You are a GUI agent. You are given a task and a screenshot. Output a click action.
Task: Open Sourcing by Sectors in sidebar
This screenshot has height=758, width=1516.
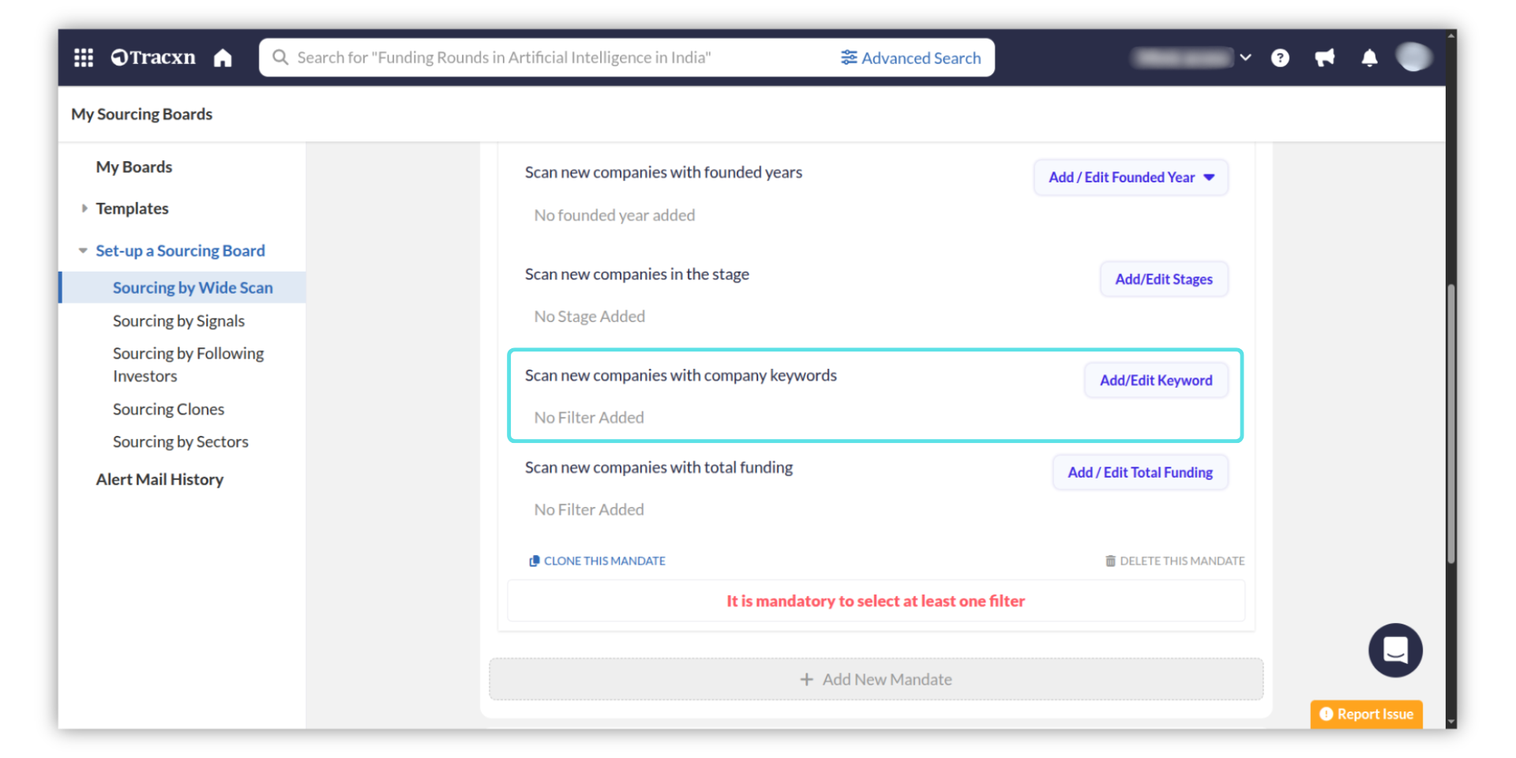point(180,442)
